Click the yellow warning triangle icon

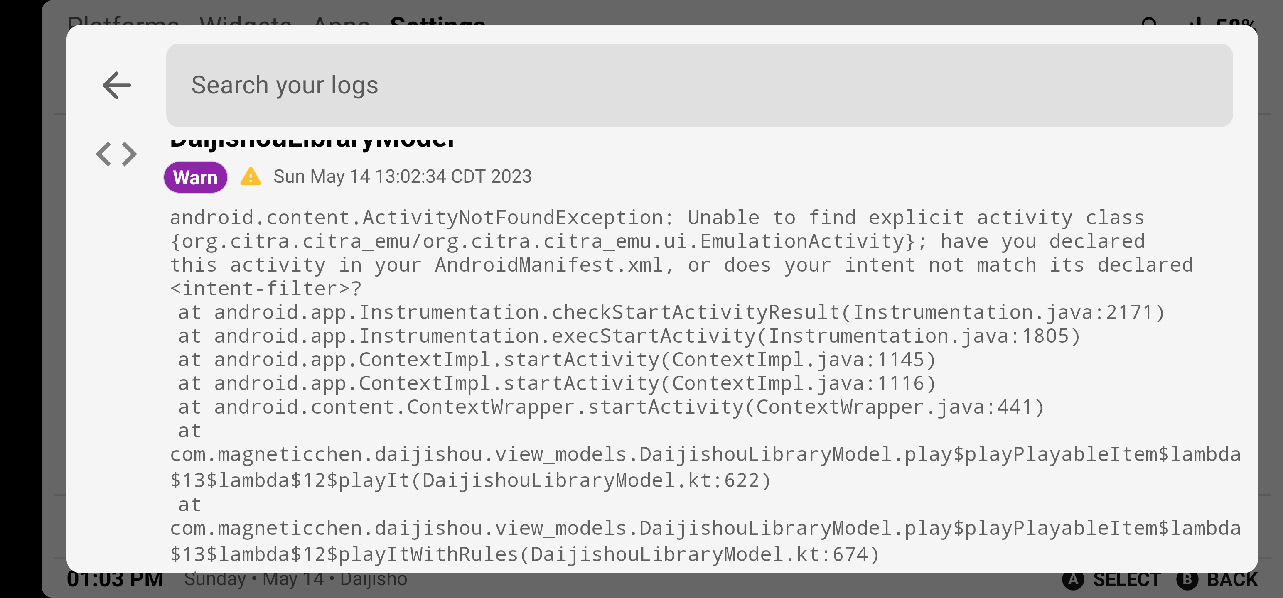coord(251,177)
